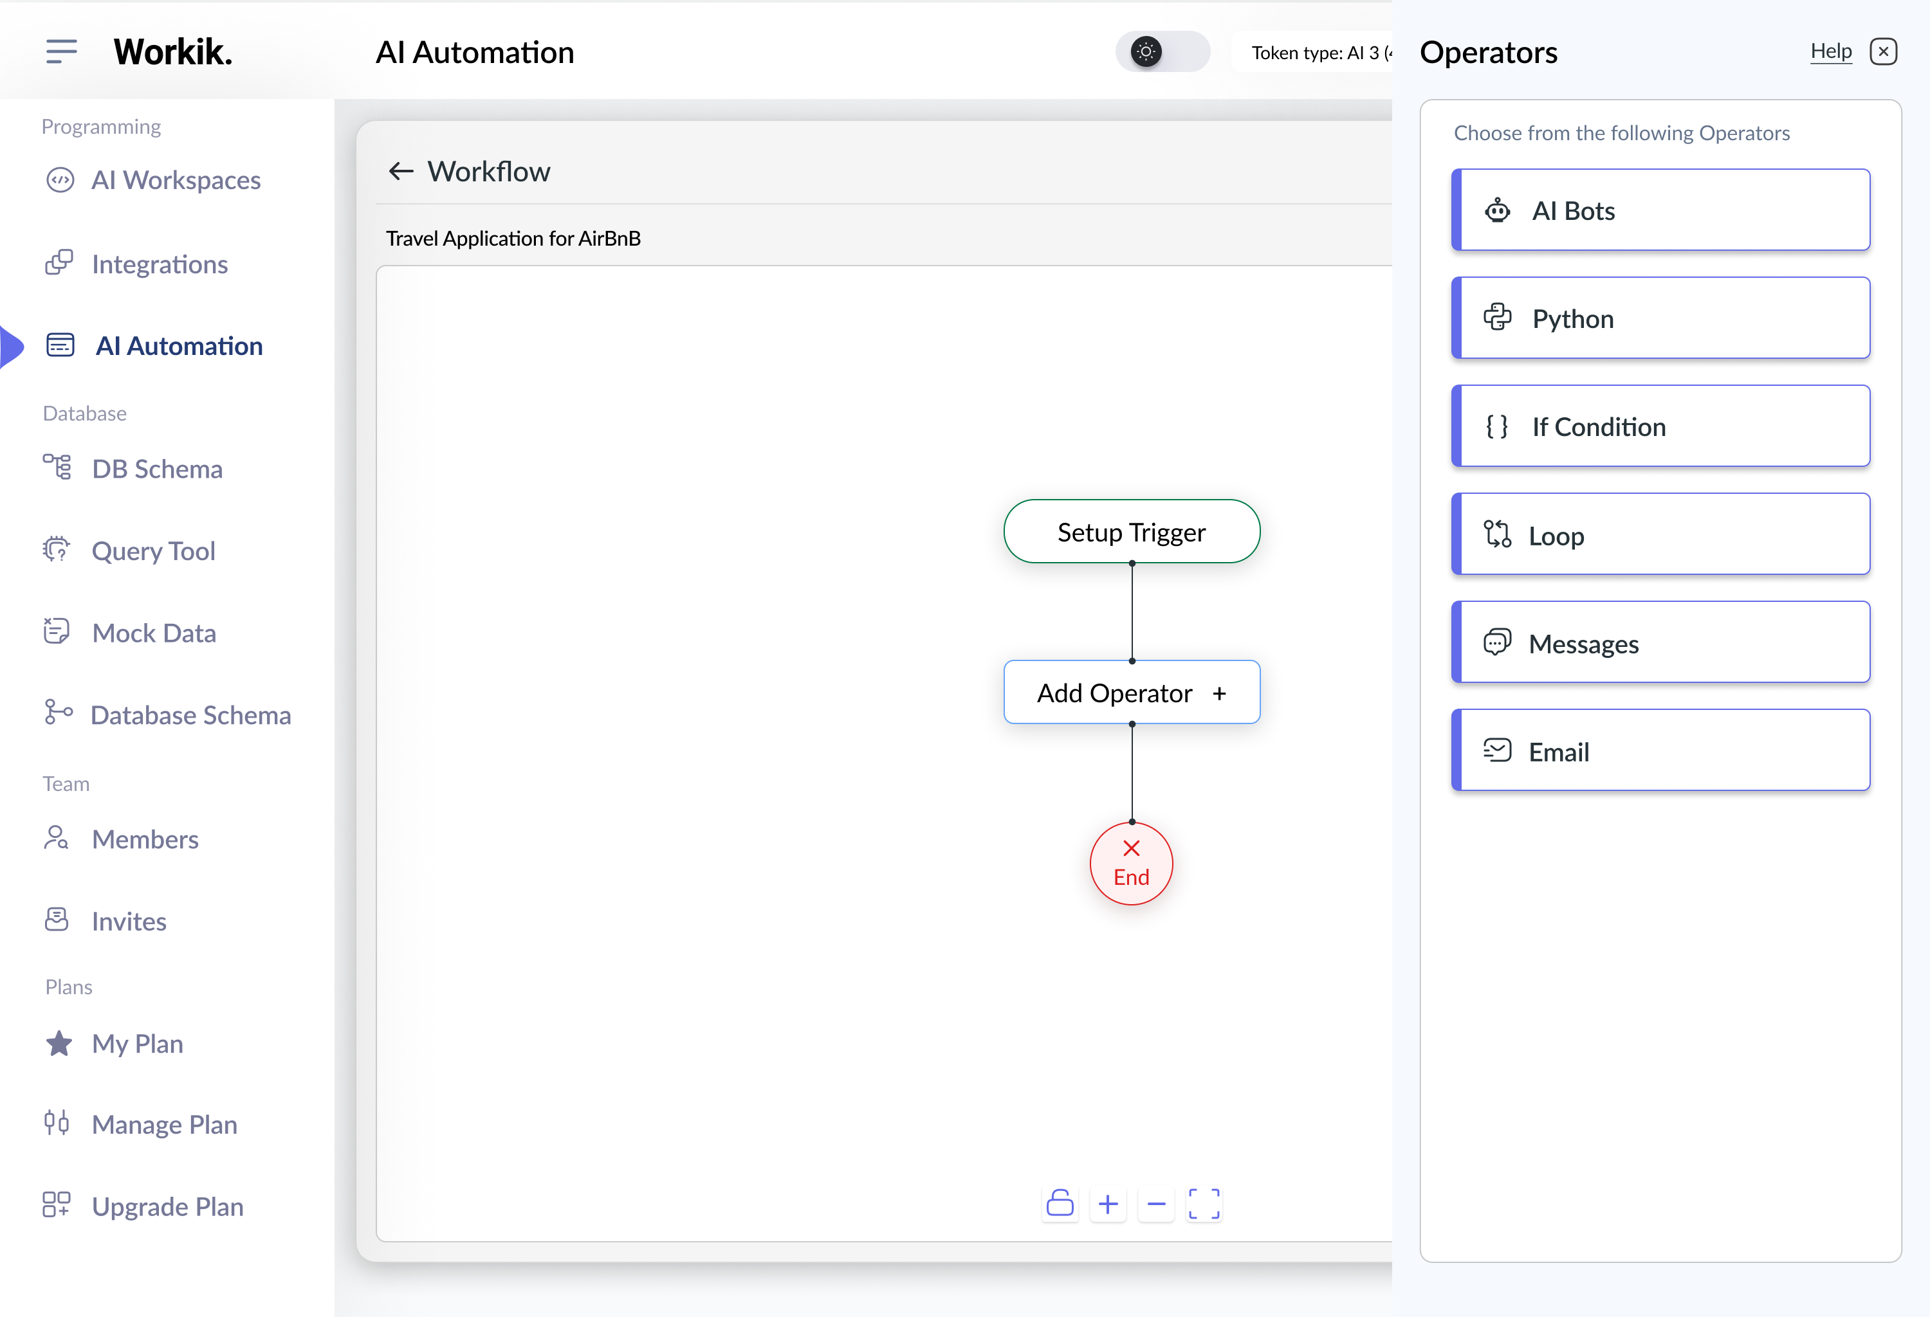Close the Operators panel

[1882, 51]
